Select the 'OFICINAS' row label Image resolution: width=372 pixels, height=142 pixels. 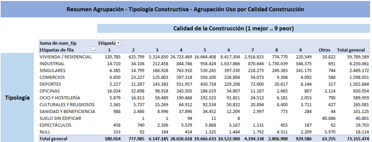(49, 91)
